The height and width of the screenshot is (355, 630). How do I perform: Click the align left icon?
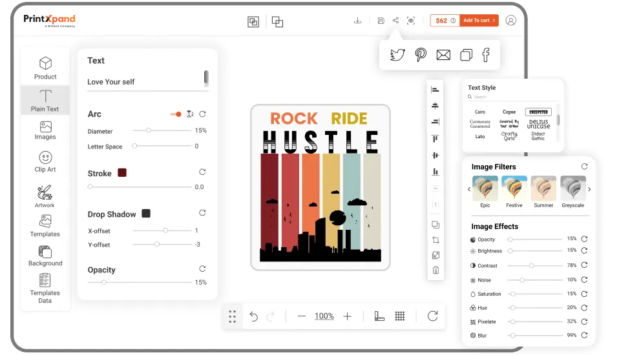point(435,90)
